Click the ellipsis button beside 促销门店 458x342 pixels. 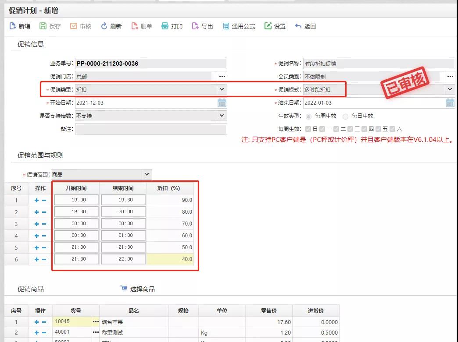point(222,77)
